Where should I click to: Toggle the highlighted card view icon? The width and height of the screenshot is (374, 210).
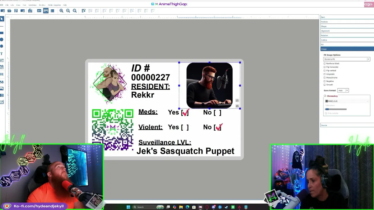coord(46,11)
